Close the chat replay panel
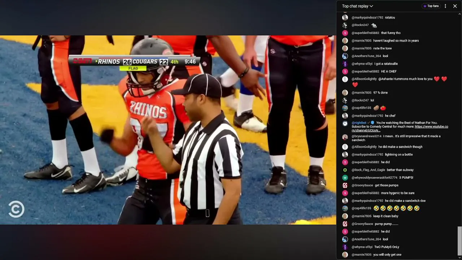Screen dimensions: 462x260 (x=455, y=6)
